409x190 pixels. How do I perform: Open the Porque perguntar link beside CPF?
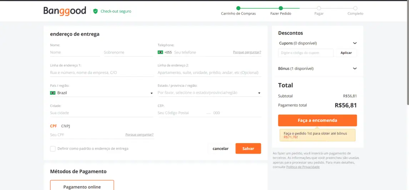tap(139, 135)
